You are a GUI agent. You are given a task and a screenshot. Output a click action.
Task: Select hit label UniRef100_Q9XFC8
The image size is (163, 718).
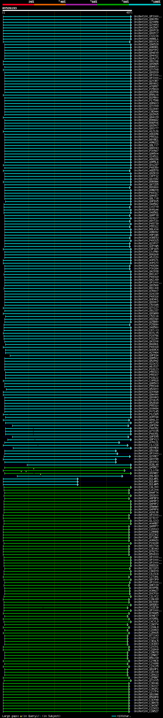(146, 30)
